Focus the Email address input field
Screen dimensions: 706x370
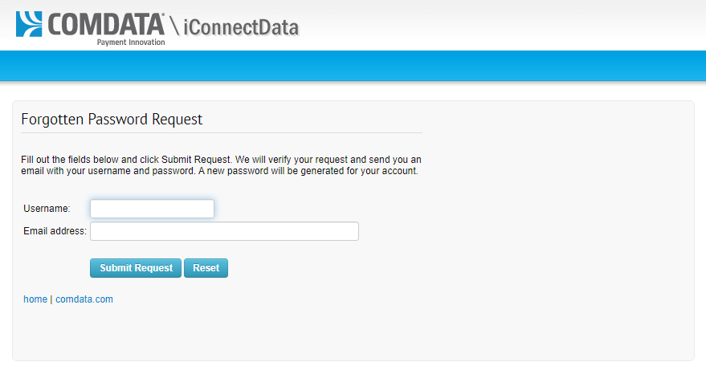click(224, 231)
